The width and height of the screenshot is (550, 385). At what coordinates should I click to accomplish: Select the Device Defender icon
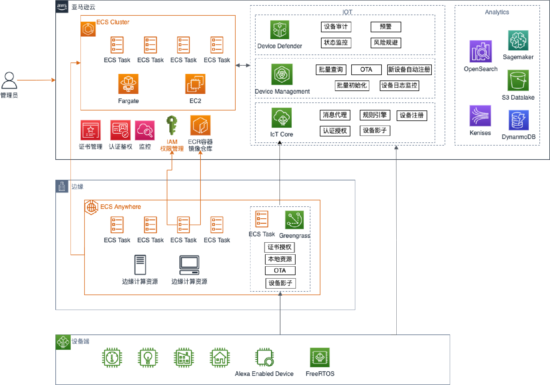pyautogui.click(x=280, y=30)
